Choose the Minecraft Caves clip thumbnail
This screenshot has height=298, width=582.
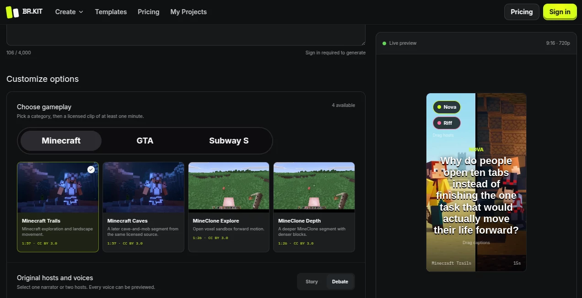(x=143, y=187)
